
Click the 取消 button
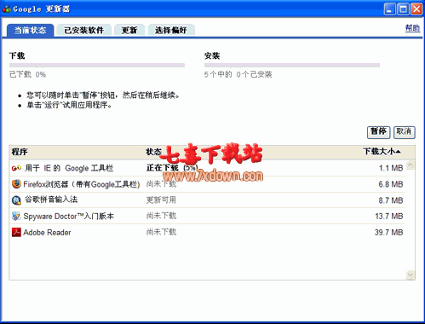404,132
